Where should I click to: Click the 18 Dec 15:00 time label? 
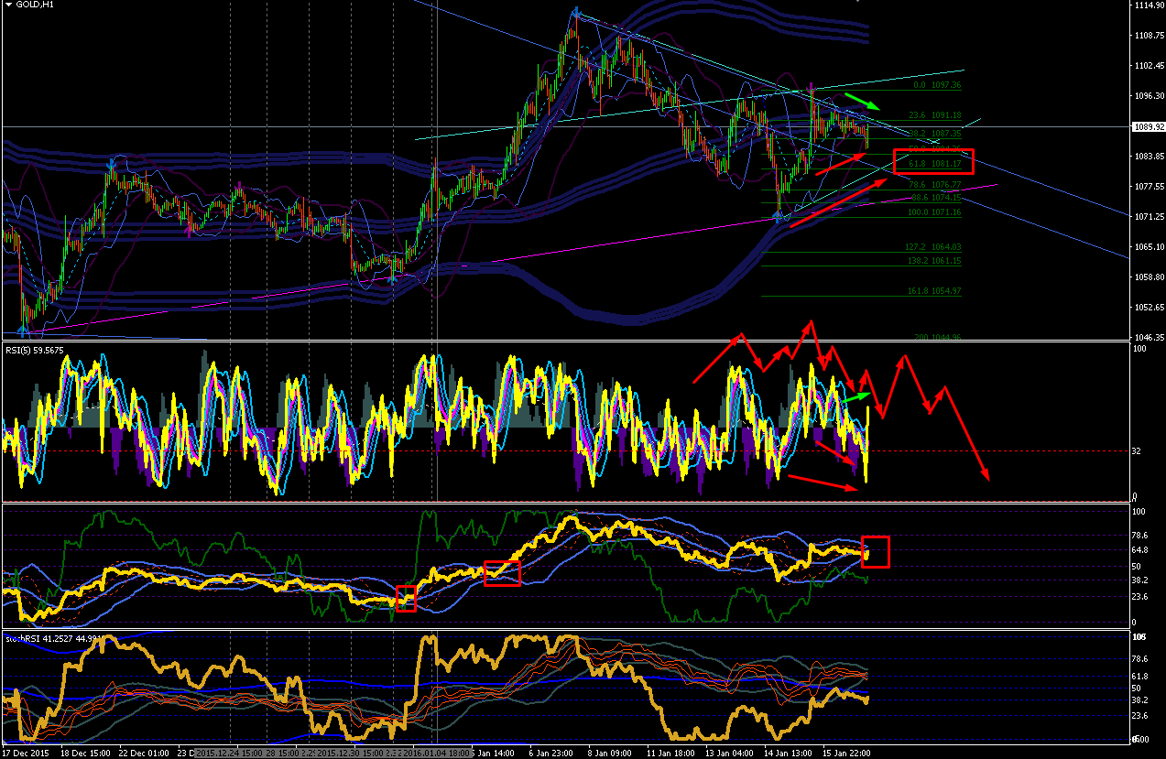pyautogui.click(x=85, y=753)
